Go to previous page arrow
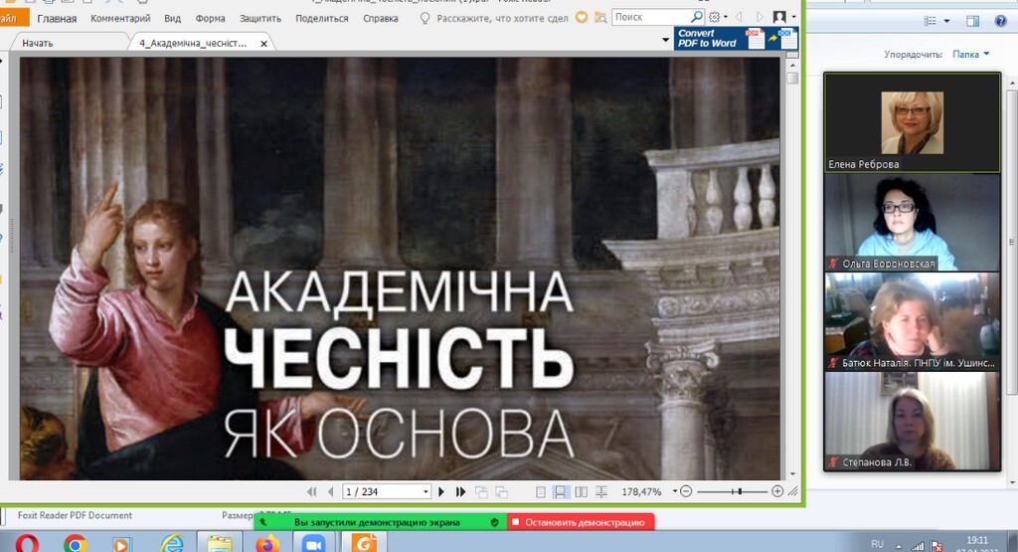This screenshot has width=1018, height=552. [330, 491]
